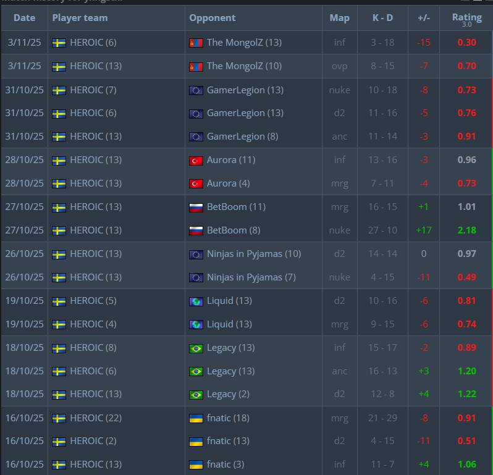This screenshot has height=475, width=493.
Task: Open the GamerLegion (8) opponent link
Action: (x=242, y=137)
